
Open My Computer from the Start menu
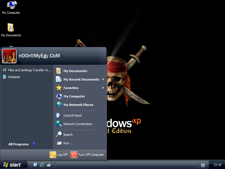[x=73, y=96]
